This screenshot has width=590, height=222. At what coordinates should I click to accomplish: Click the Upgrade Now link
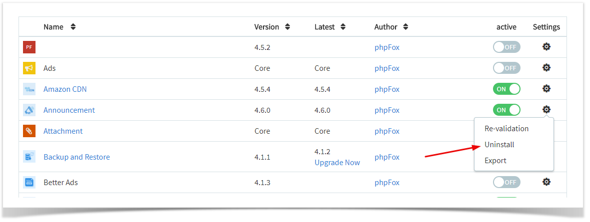(x=337, y=163)
